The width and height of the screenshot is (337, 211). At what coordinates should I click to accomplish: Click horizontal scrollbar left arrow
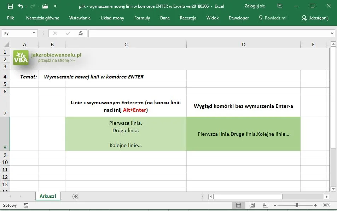pos(211,197)
